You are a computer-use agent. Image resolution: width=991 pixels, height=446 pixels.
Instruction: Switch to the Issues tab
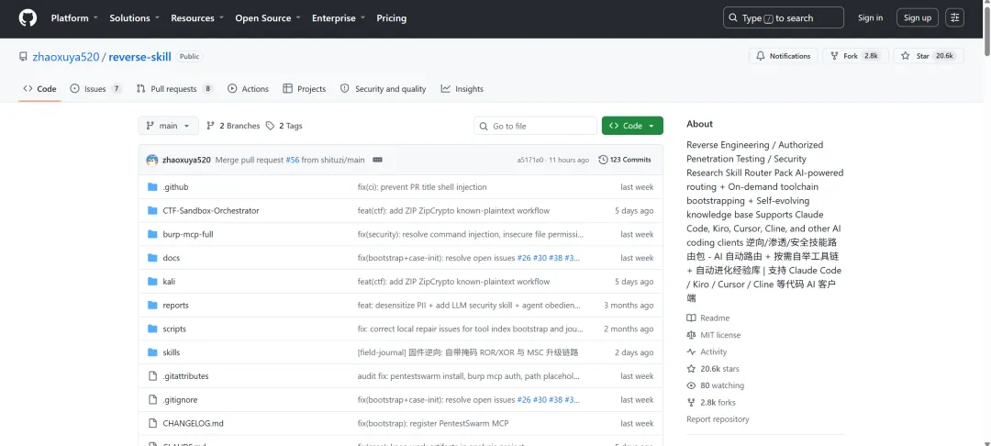tap(95, 89)
